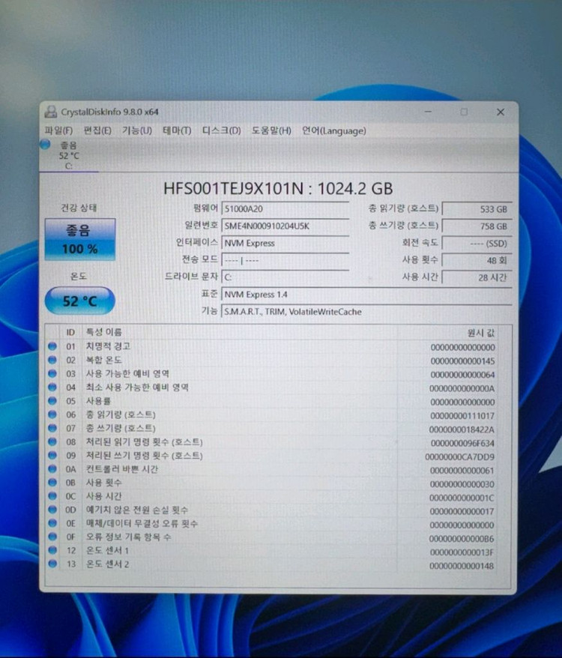
Task: Select attribute name 치명적 경고
Action: pyautogui.click(x=109, y=346)
